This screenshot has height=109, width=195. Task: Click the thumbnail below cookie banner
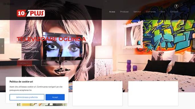pos(42,105)
